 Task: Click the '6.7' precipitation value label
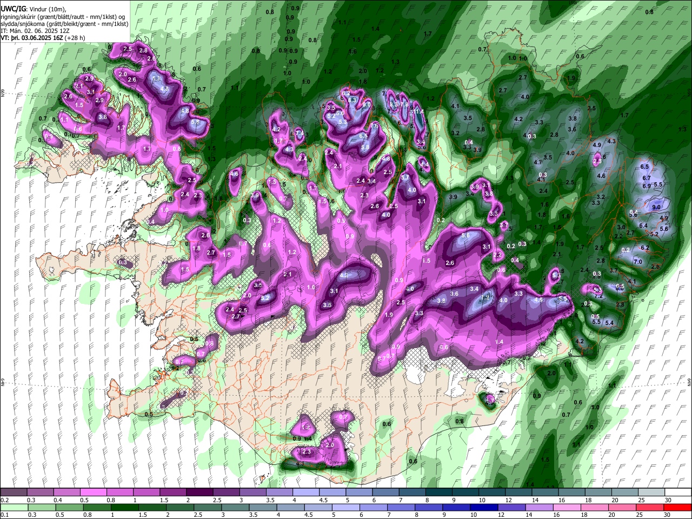tap(646, 178)
